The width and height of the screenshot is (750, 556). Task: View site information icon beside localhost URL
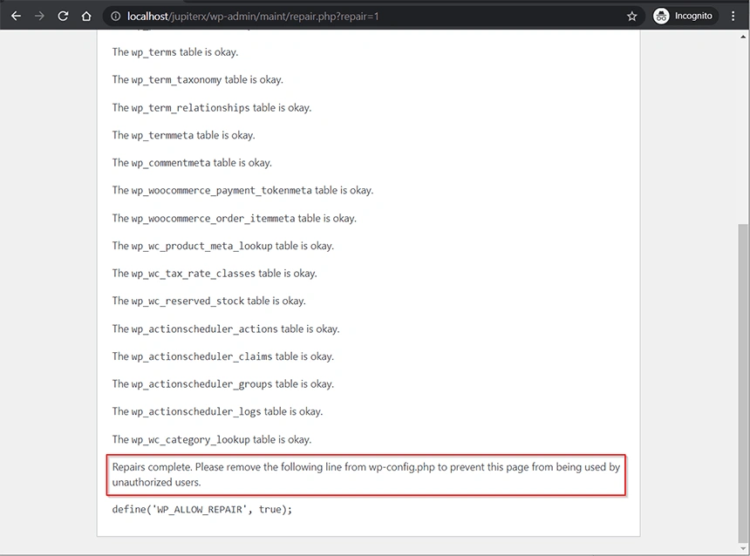(115, 16)
